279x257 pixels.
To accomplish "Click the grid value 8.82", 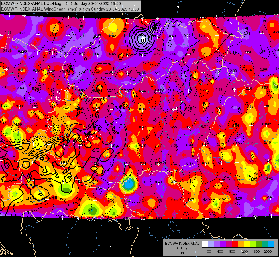I will pyautogui.click(x=113, y=36).
